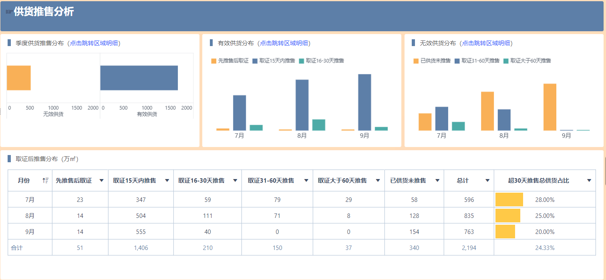Viewport: 606px width, 280px height.
Task: Expand the 取证16-30天推售 column dropdown
Action: coord(235,181)
